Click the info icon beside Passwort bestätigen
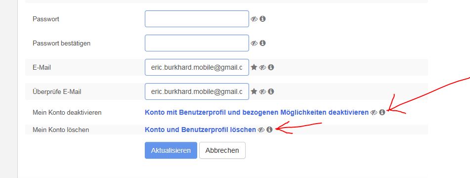 pyautogui.click(x=262, y=43)
